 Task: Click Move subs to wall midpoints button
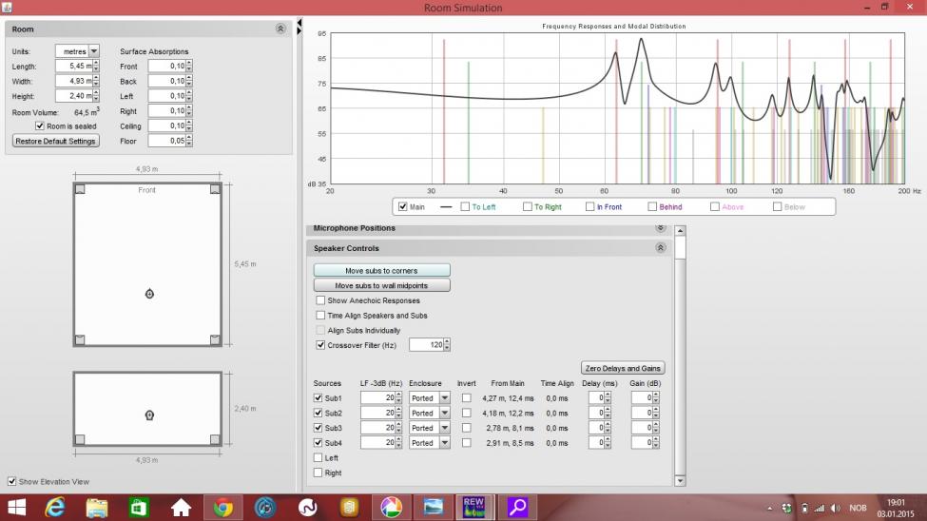382,285
